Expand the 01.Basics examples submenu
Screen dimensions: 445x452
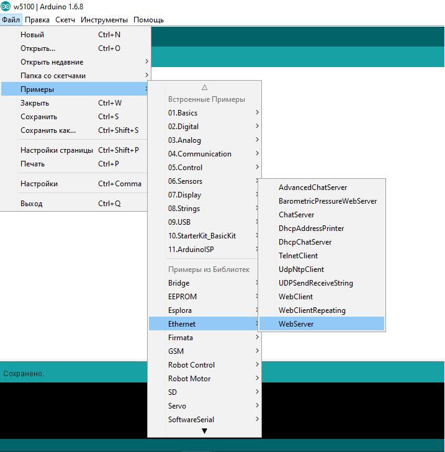point(182,113)
